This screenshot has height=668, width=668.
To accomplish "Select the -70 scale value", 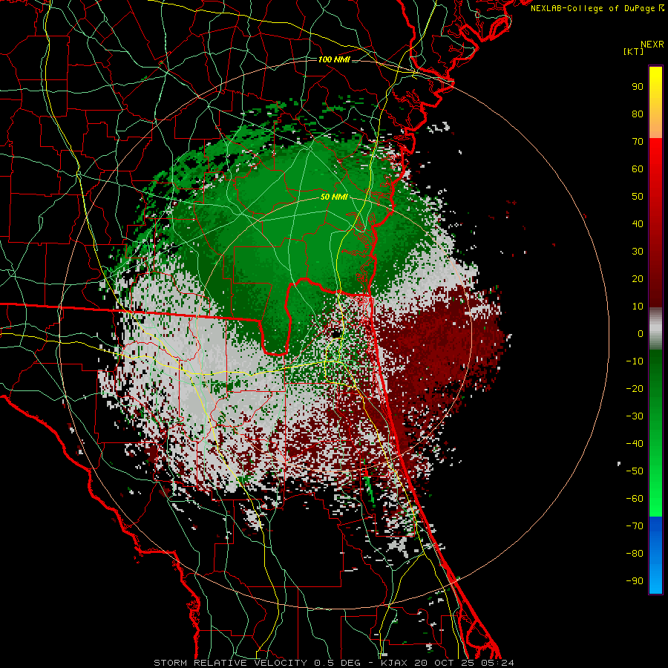I will point(635,526).
